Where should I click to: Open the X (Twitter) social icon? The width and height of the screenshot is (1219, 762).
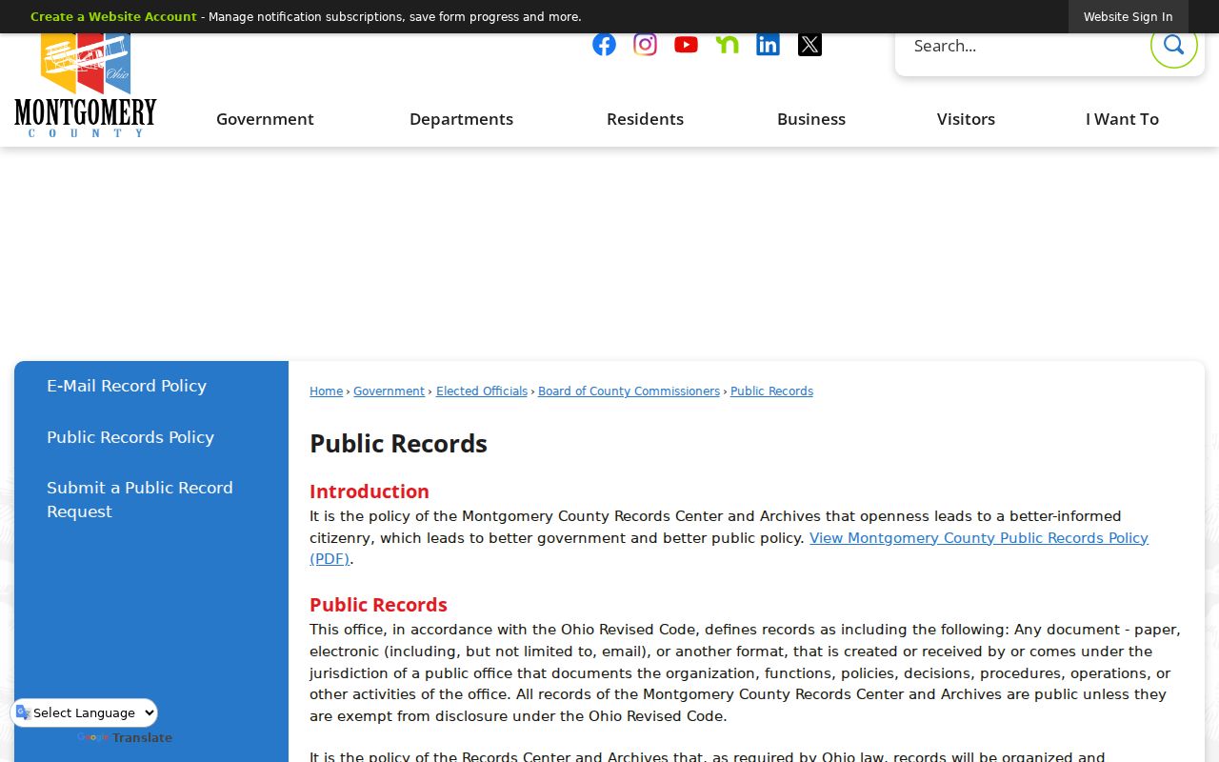809,45
